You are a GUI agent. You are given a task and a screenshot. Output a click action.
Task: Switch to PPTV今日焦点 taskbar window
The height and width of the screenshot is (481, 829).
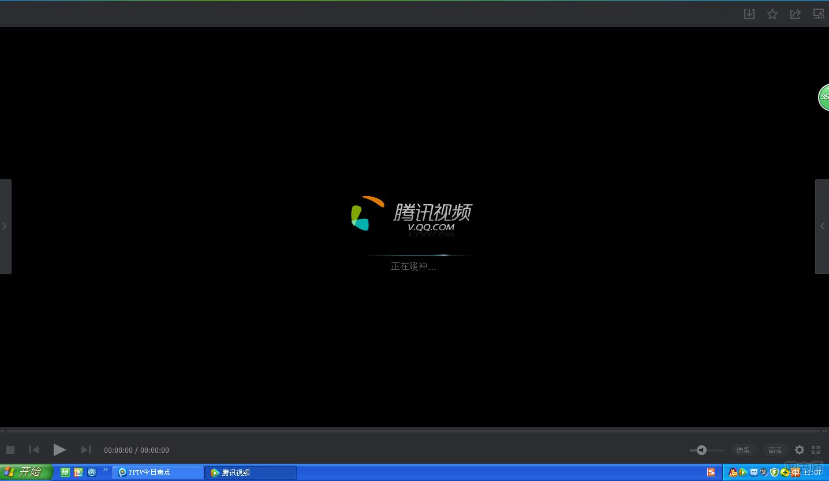[158, 472]
